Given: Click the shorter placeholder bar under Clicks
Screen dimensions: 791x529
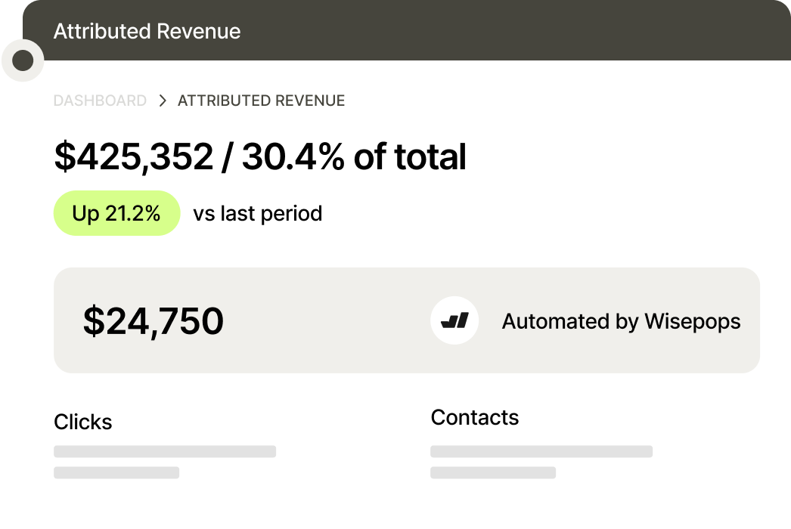Looking at the screenshot, I should click(x=116, y=473).
